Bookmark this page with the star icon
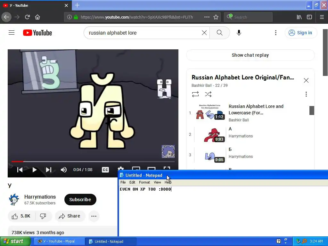 (x=216, y=17)
